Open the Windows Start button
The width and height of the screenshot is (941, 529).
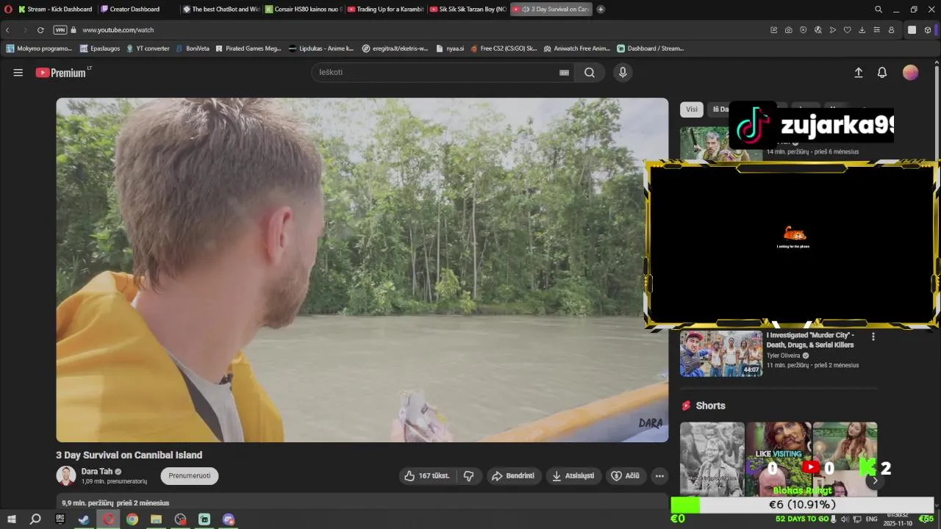[12, 519]
